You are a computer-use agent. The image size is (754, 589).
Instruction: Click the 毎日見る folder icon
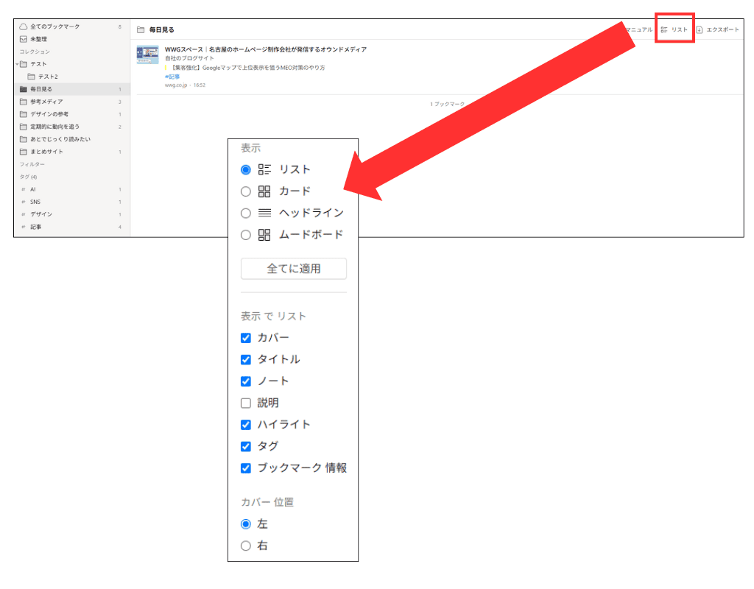point(22,88)
